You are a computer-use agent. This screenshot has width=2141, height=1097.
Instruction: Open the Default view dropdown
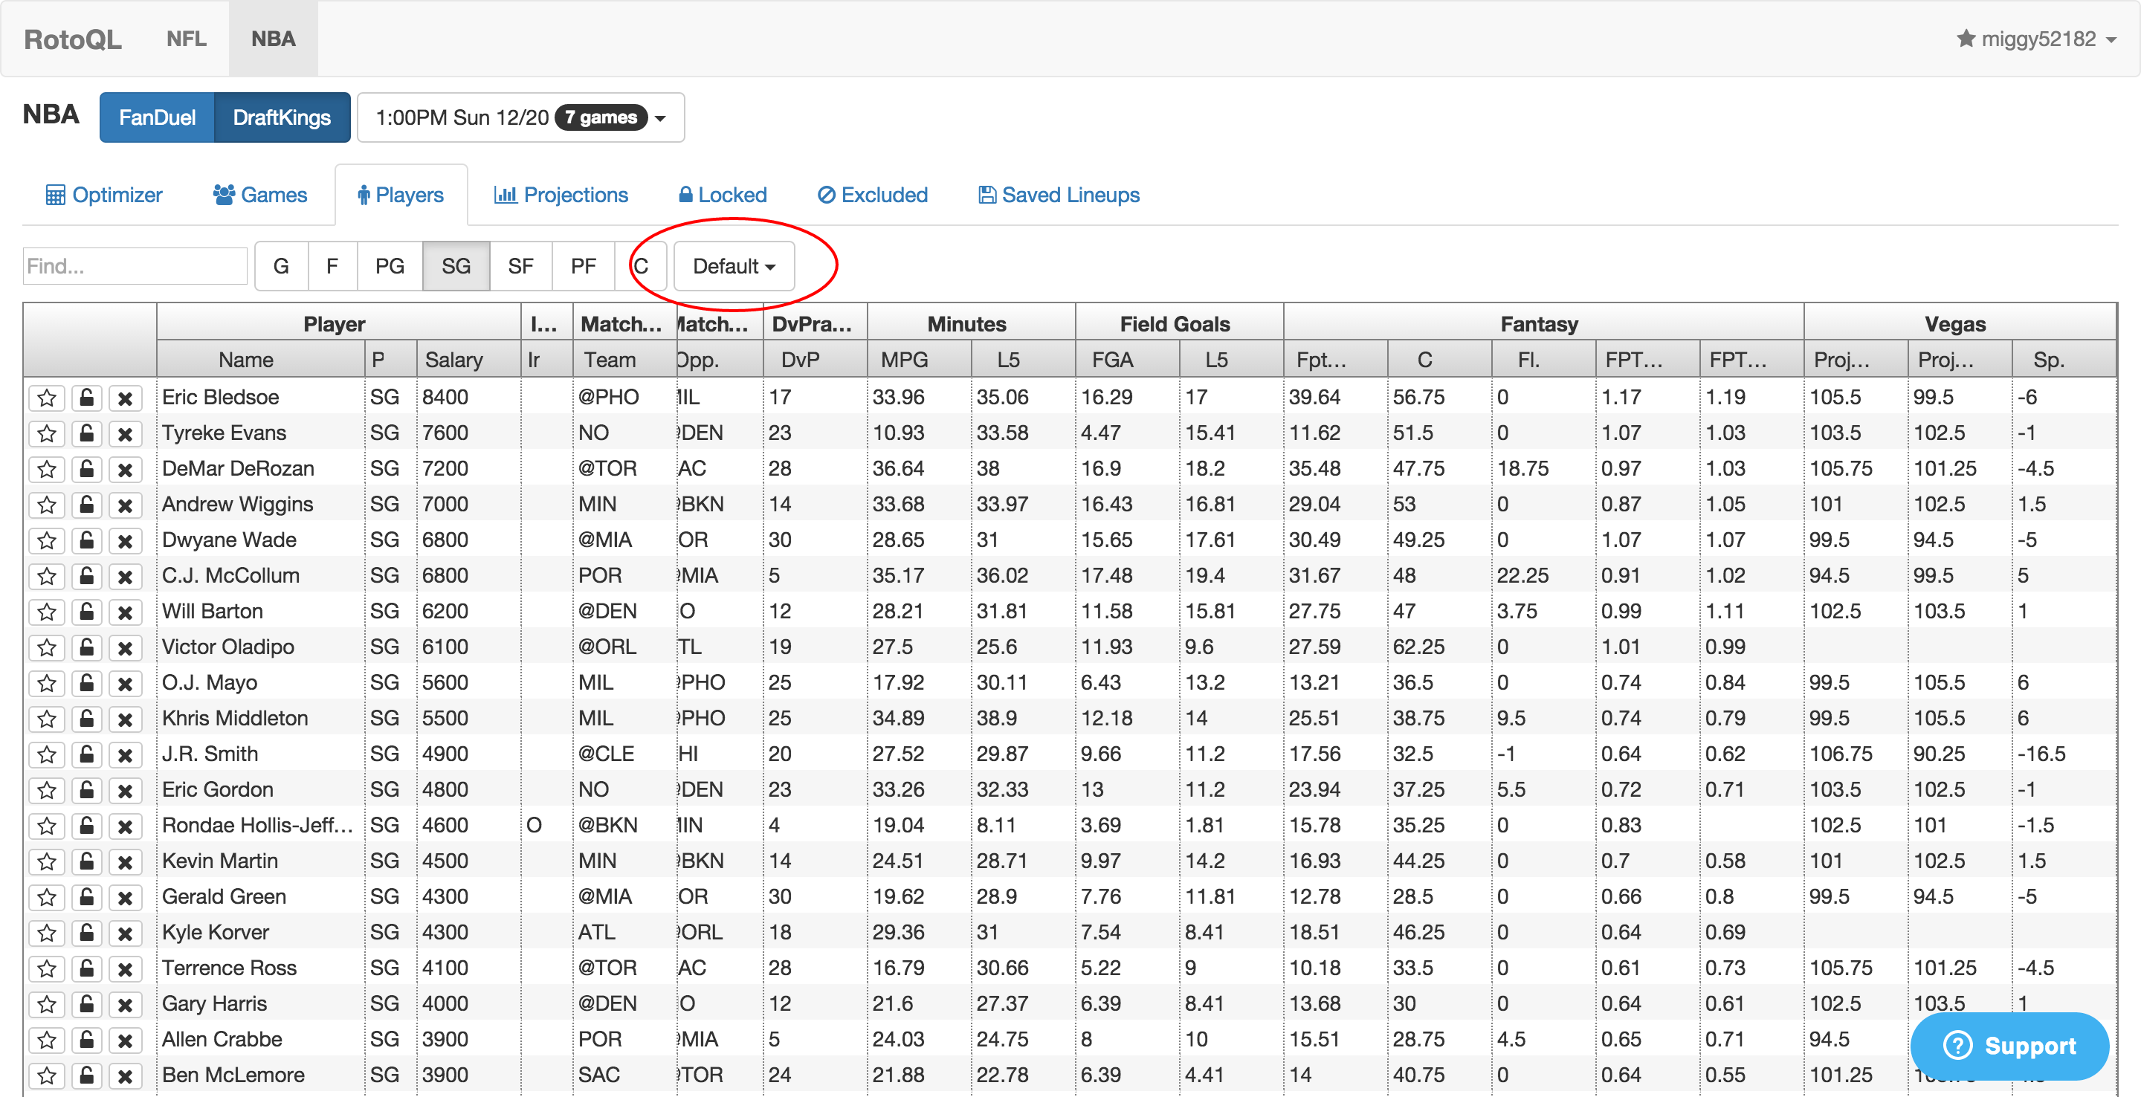(734, 266)
